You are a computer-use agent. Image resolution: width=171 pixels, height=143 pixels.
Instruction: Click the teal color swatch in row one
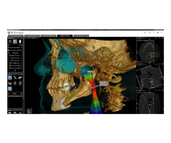tap(10, 55)
